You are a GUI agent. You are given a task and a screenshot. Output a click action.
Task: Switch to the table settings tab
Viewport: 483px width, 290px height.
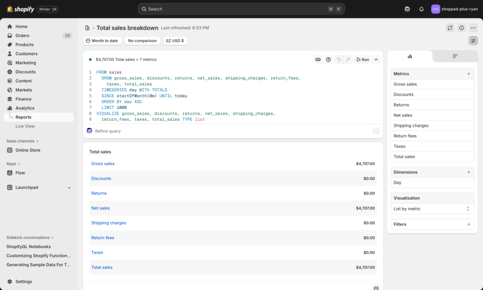coord(455,56)
